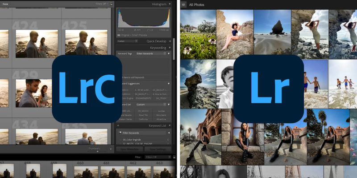
Task: Select grid photo 424 of the couple
Action: coord(37,44)
